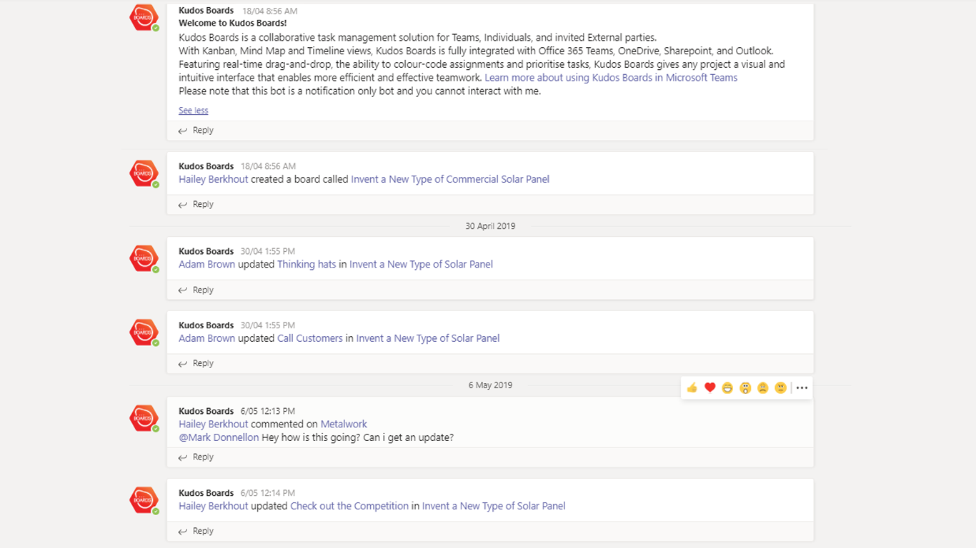Click the 6 May 2019 date separator label
The image size is (976, 548).
coord(490,385)
